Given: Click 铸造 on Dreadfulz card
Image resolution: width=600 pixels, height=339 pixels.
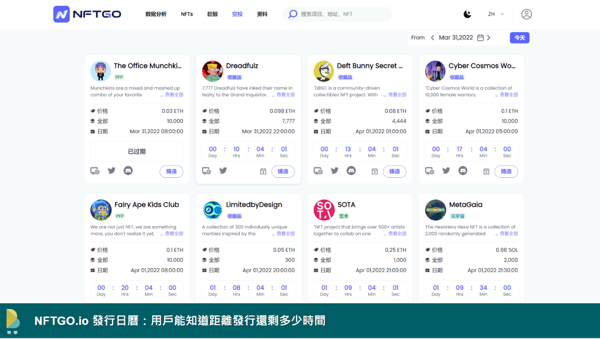Looking at the screenshot, I should (x=283, y=171).
